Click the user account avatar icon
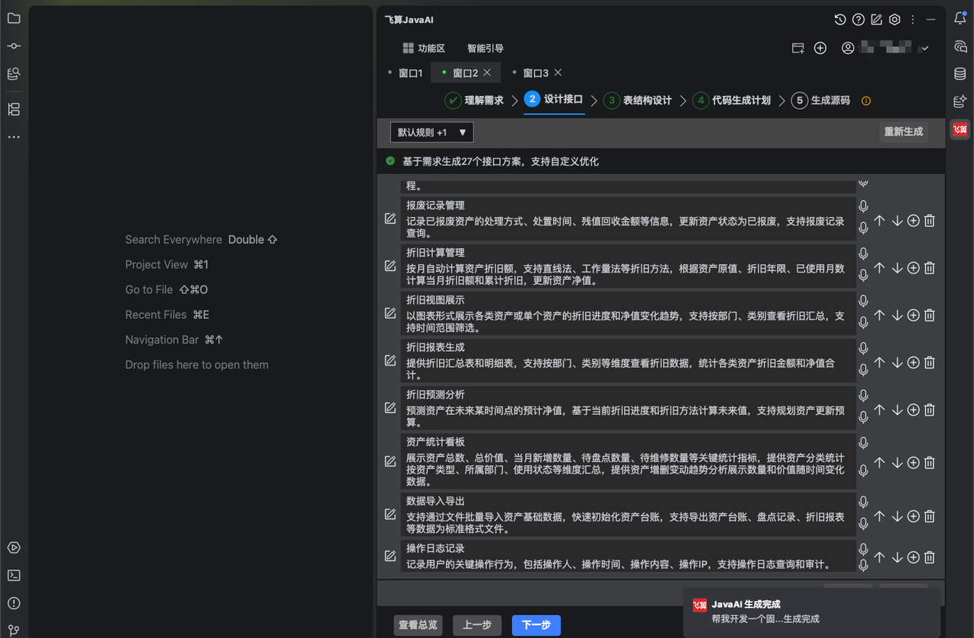 pyautogui.click(x=848, y=48)
